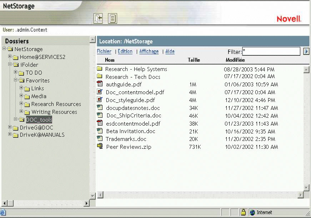This screenshot has width=311, height=218.
Task: Click the Word icon next to Doc_ShipCriteria.doc
Action: pyautogui.click(x=100, y=115)
